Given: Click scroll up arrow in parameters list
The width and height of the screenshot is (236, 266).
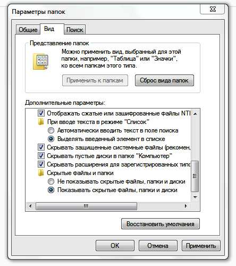Looking at the screenshot, I should [195, 114].
